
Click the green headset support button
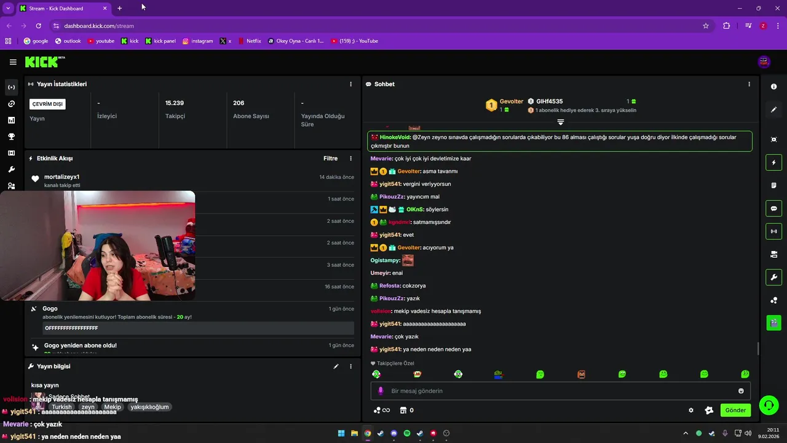point(769,405)
